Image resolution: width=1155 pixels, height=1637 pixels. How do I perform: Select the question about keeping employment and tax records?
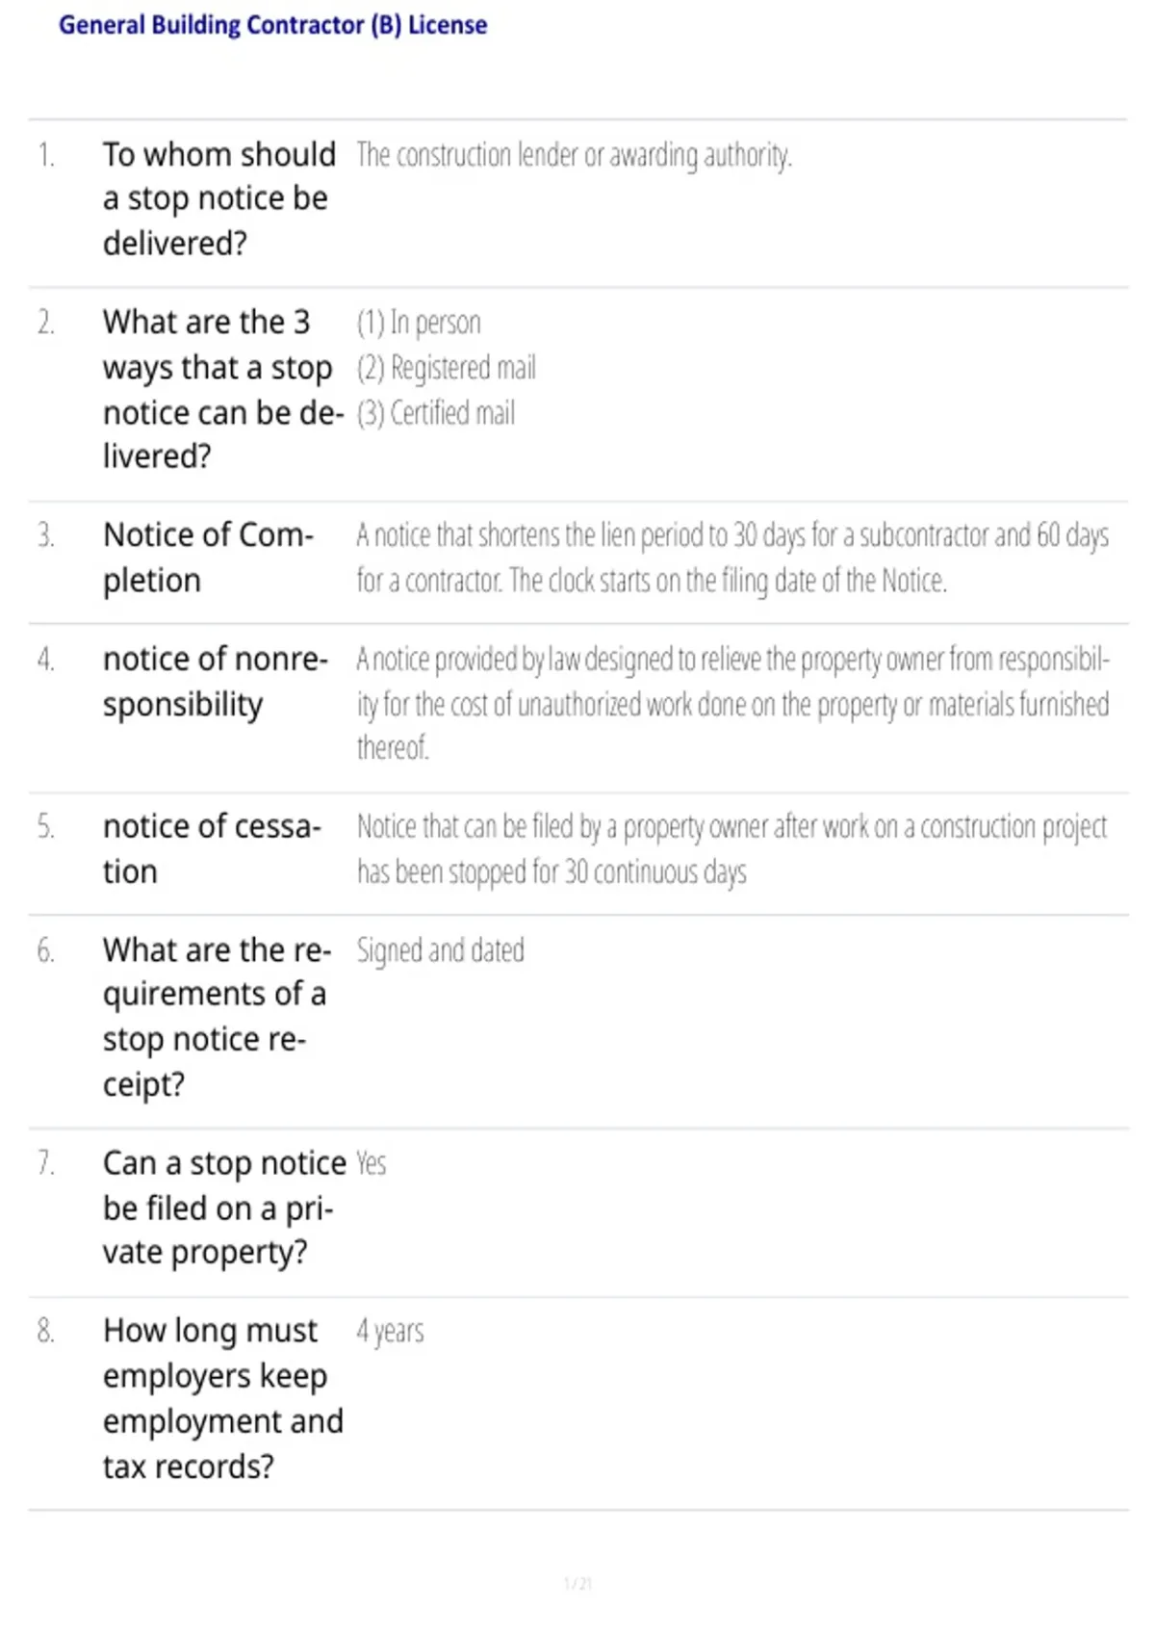point(222,1399)
